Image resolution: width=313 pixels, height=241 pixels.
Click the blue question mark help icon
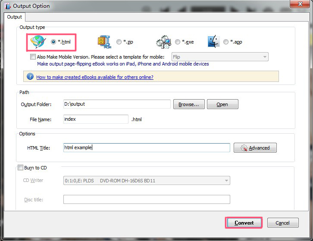[30, 76]
